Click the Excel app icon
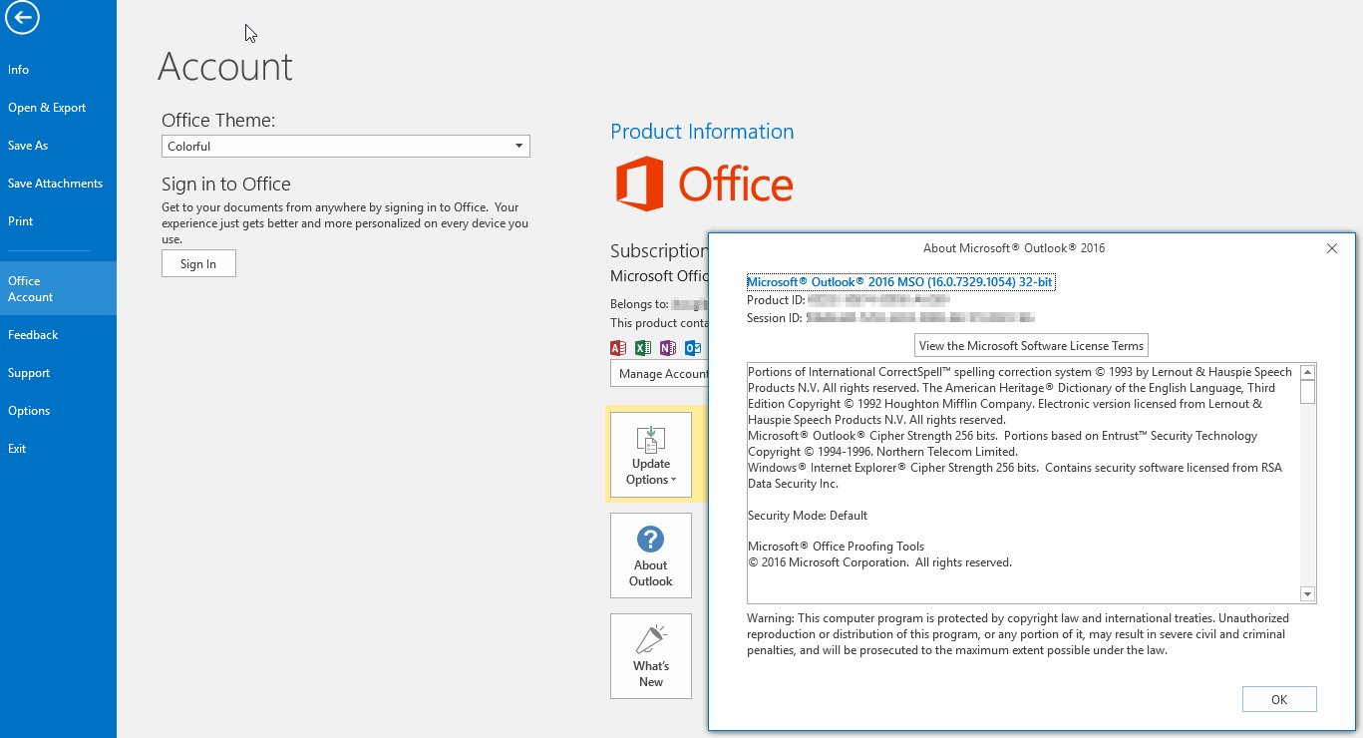 coord(642,347)
